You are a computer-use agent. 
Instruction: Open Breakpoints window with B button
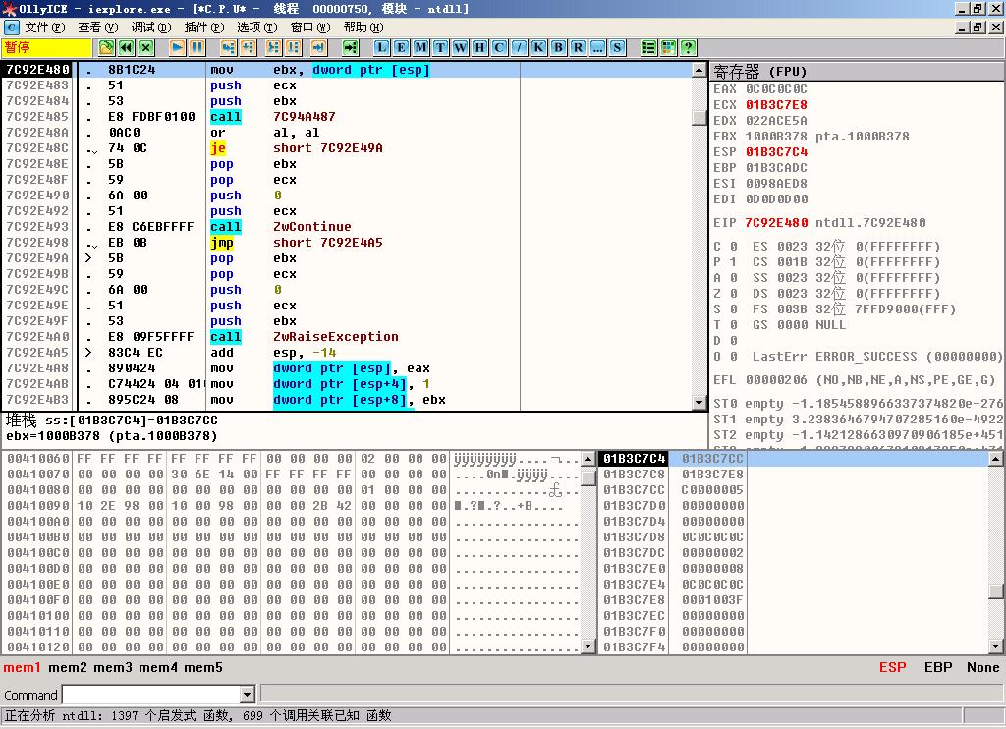(x=558, y=47)
